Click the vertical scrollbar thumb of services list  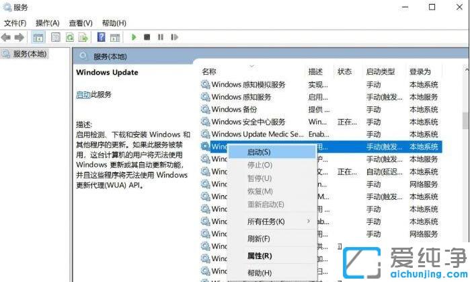(x=465, y=120)
